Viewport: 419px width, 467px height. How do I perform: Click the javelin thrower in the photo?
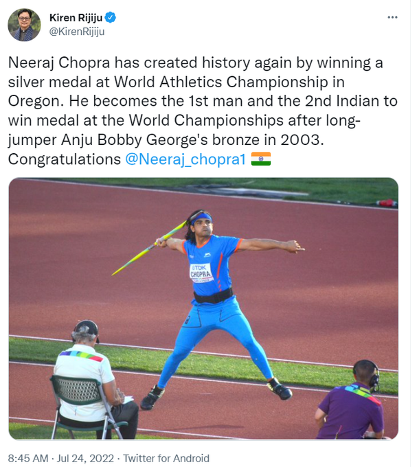(220, 302)
